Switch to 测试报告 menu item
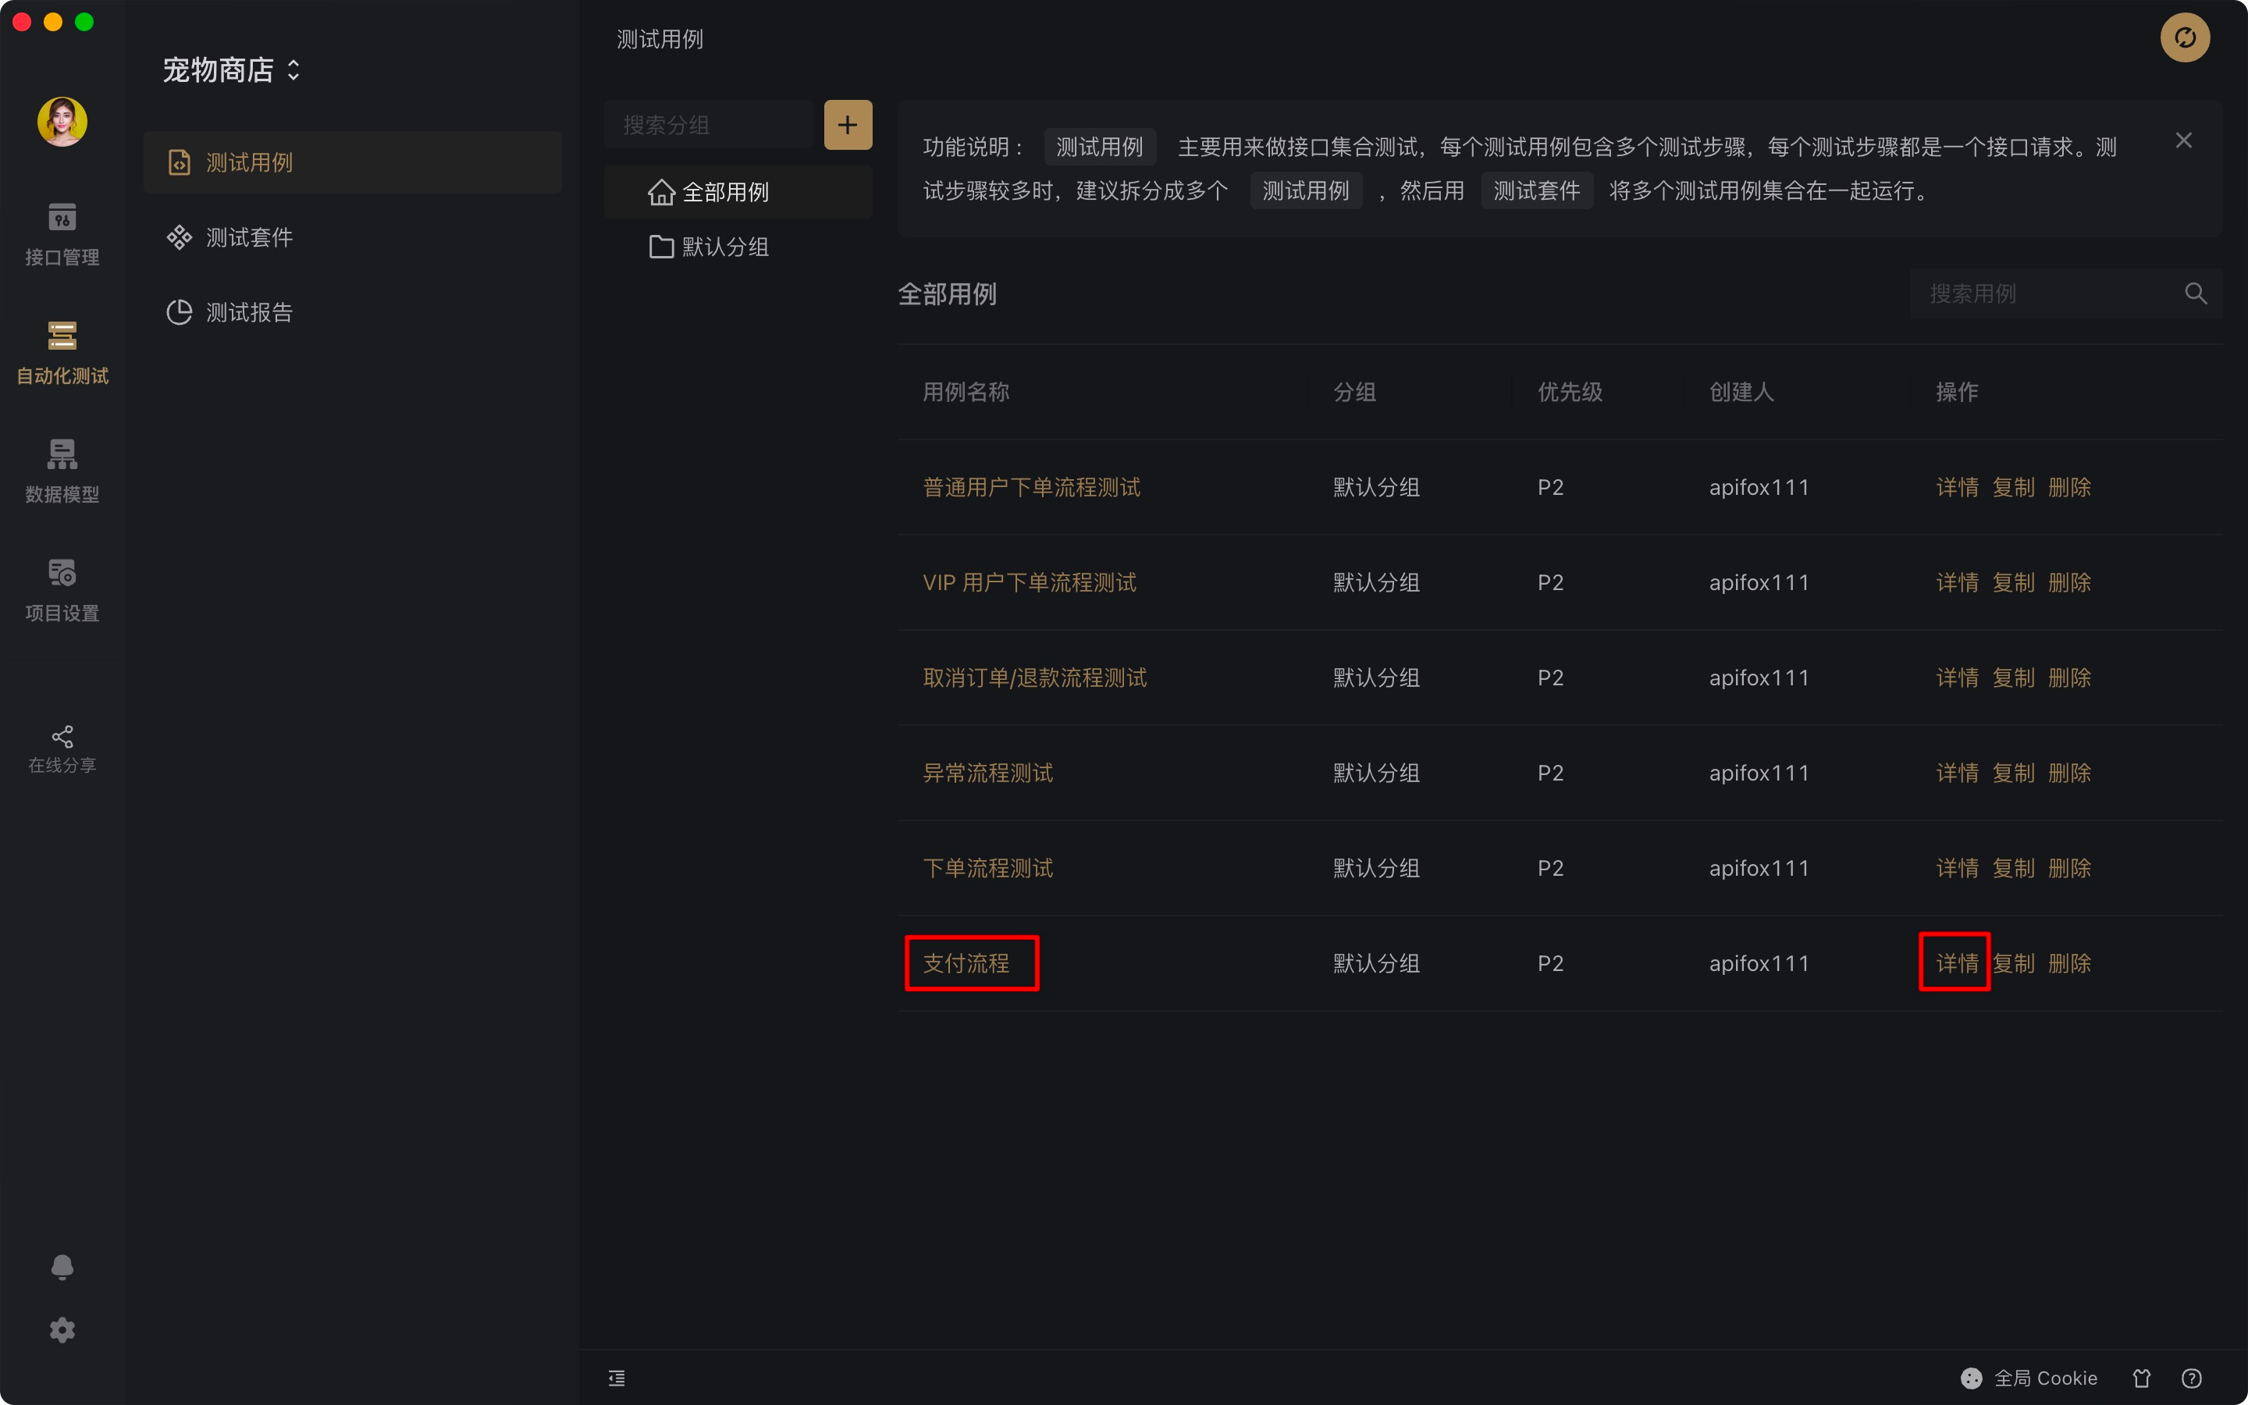The height and width of the screenshot is (1405, 2248). pyautogui.click(x=248, y=312)
